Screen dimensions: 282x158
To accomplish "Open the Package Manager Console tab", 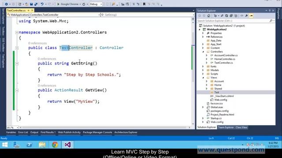I will coord(97,133).
